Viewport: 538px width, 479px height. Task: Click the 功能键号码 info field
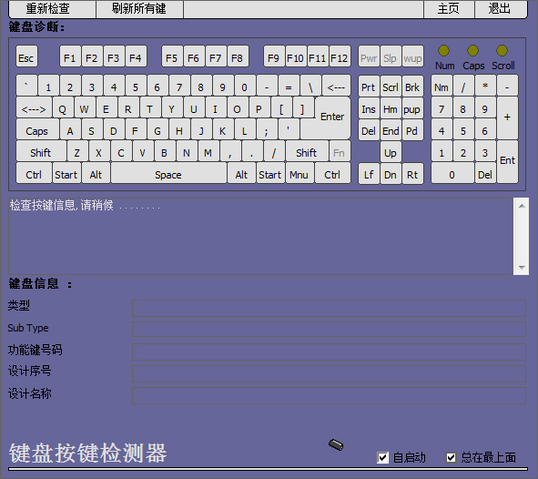click(x=329, y=352)
